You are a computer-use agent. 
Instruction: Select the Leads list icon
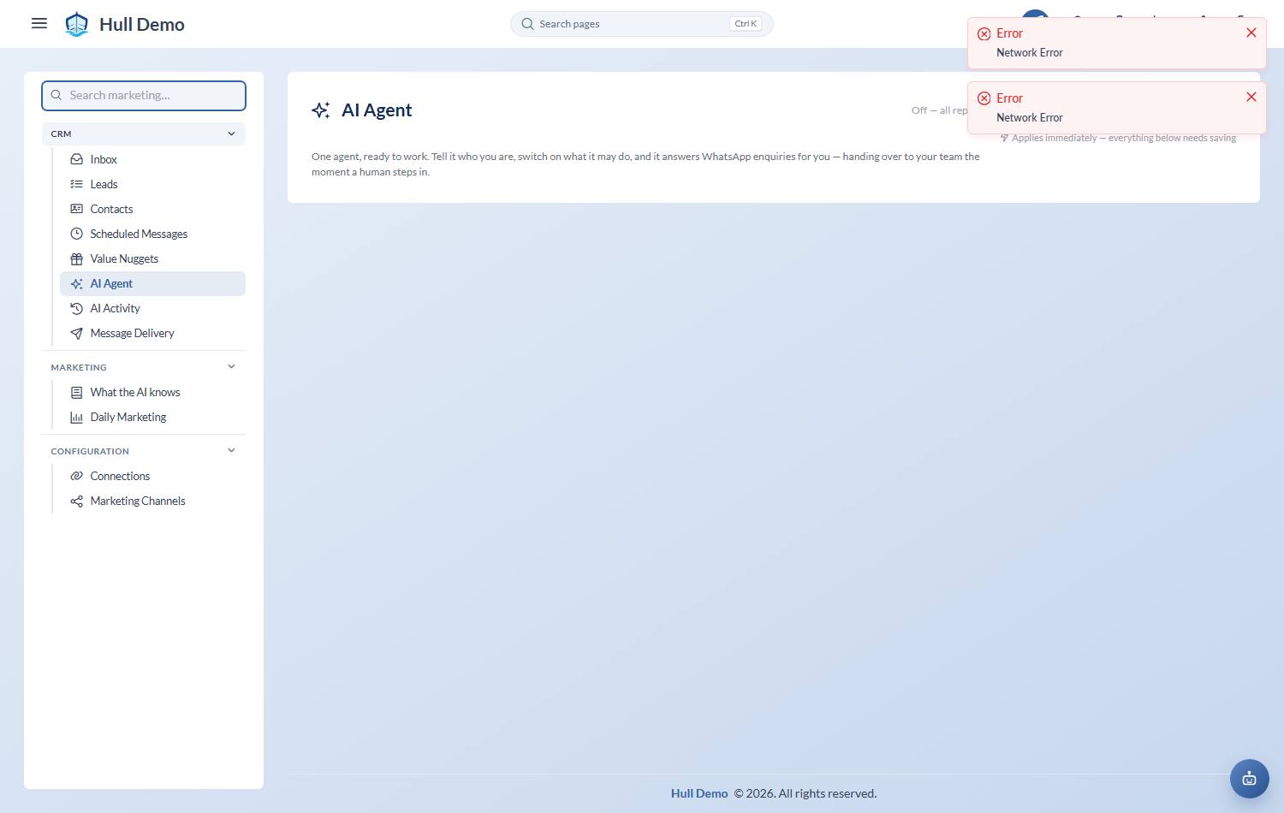[76, 184]
